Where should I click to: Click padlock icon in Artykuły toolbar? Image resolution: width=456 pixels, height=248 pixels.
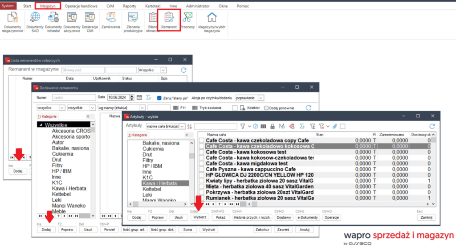pos(272,126)
